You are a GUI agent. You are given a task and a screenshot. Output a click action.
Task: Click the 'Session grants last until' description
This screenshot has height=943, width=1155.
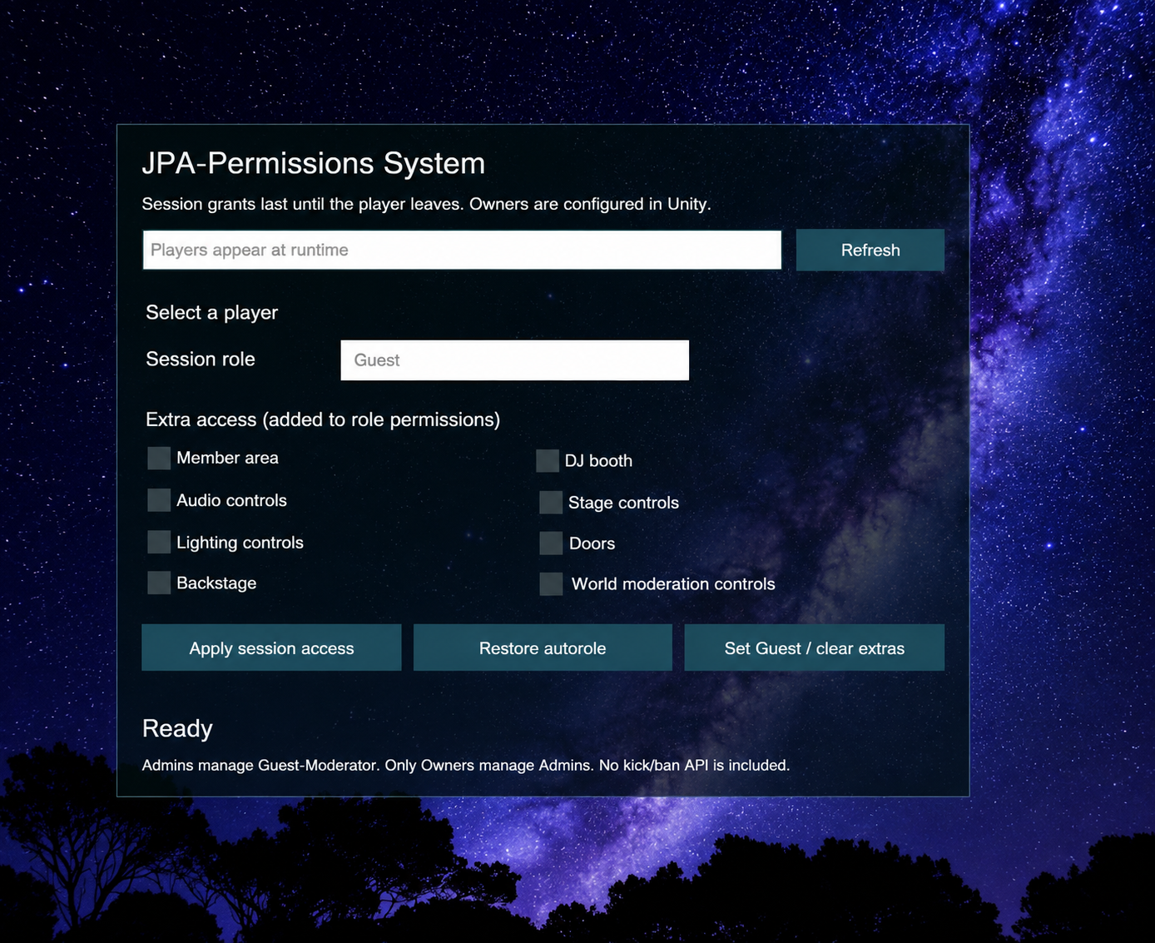[426, 204]
